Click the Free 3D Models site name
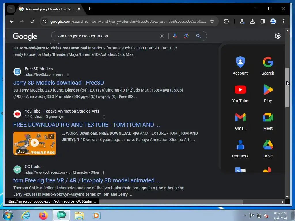 point(39,69)
